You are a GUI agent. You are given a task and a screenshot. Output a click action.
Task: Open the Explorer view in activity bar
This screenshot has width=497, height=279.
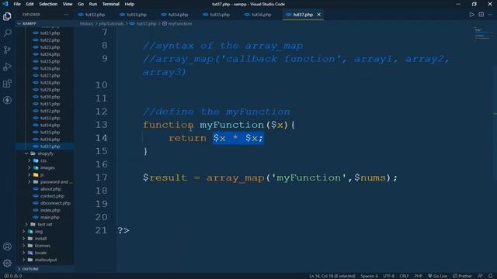(7, 16)
